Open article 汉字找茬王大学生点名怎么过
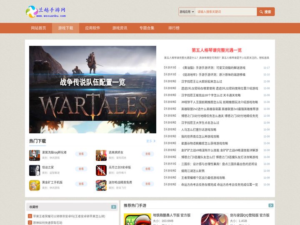Image resolution: width=300 pixels, height=225 pixels. [x=200, y=123]
